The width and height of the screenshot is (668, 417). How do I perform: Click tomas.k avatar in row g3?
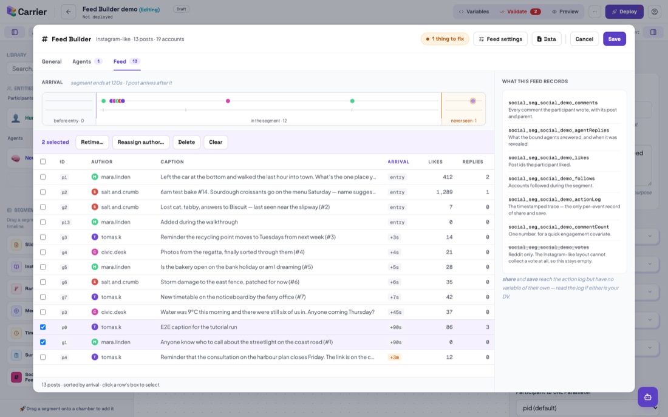click(95, 237)
